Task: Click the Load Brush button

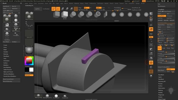Action: click(x=7, y=6)
